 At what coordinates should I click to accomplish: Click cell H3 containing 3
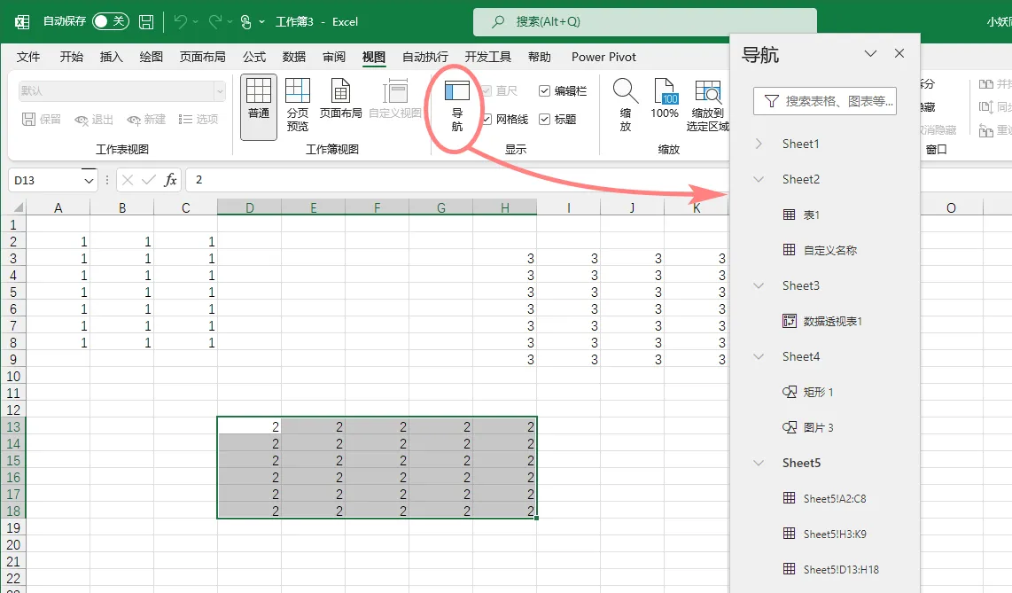(x=505, y=258)
